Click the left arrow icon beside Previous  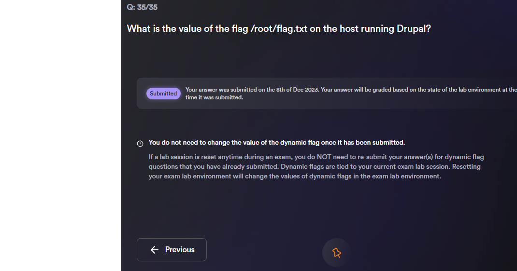coord(155,250)
